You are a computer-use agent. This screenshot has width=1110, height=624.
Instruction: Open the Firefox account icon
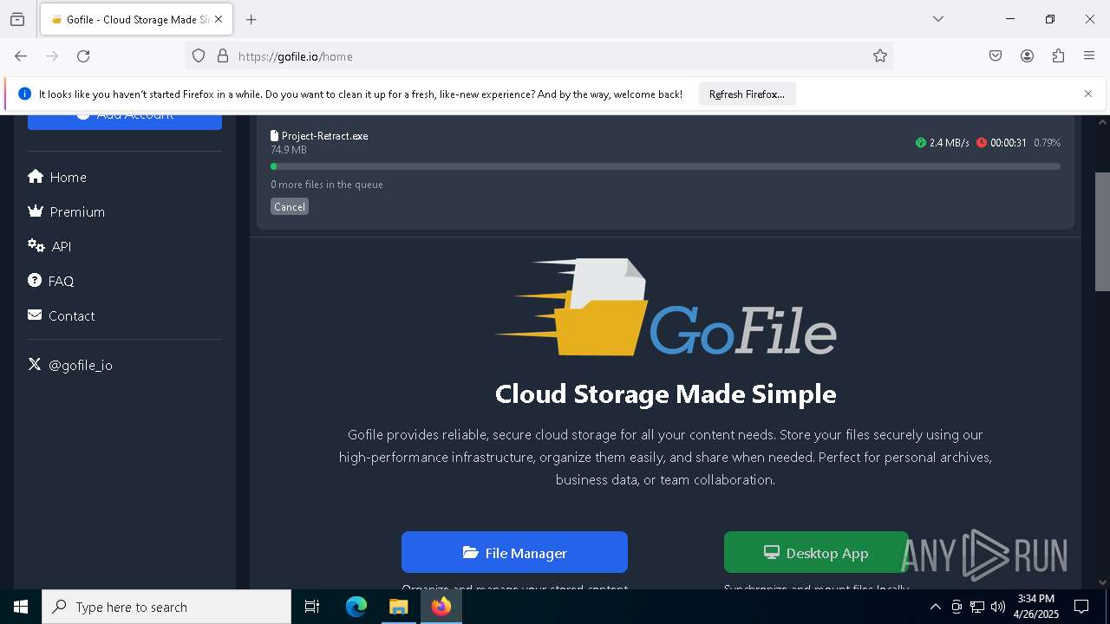(1027, 56)
